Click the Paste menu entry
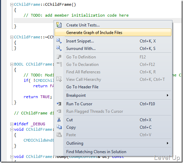This screenshot has width=183, height=163. (113, 135)
